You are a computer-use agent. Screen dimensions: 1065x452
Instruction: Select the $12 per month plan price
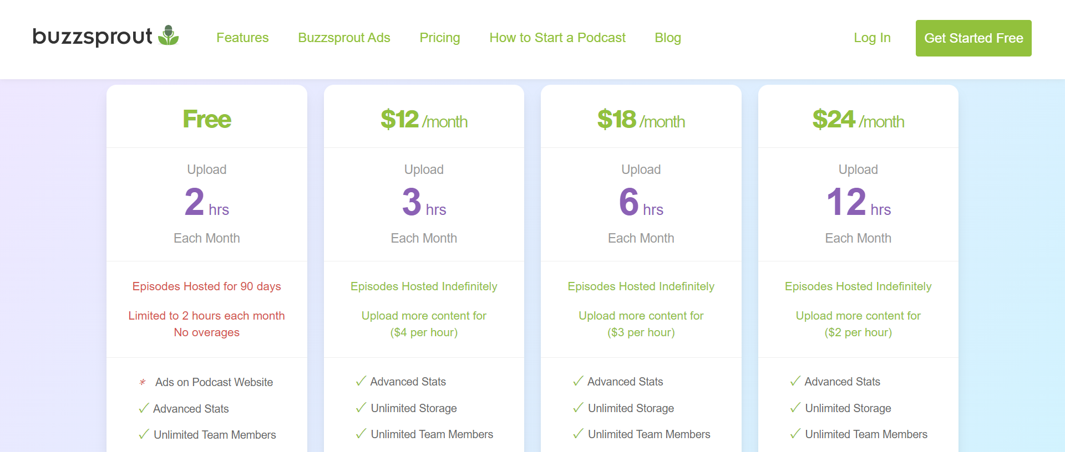click(423, 120)
